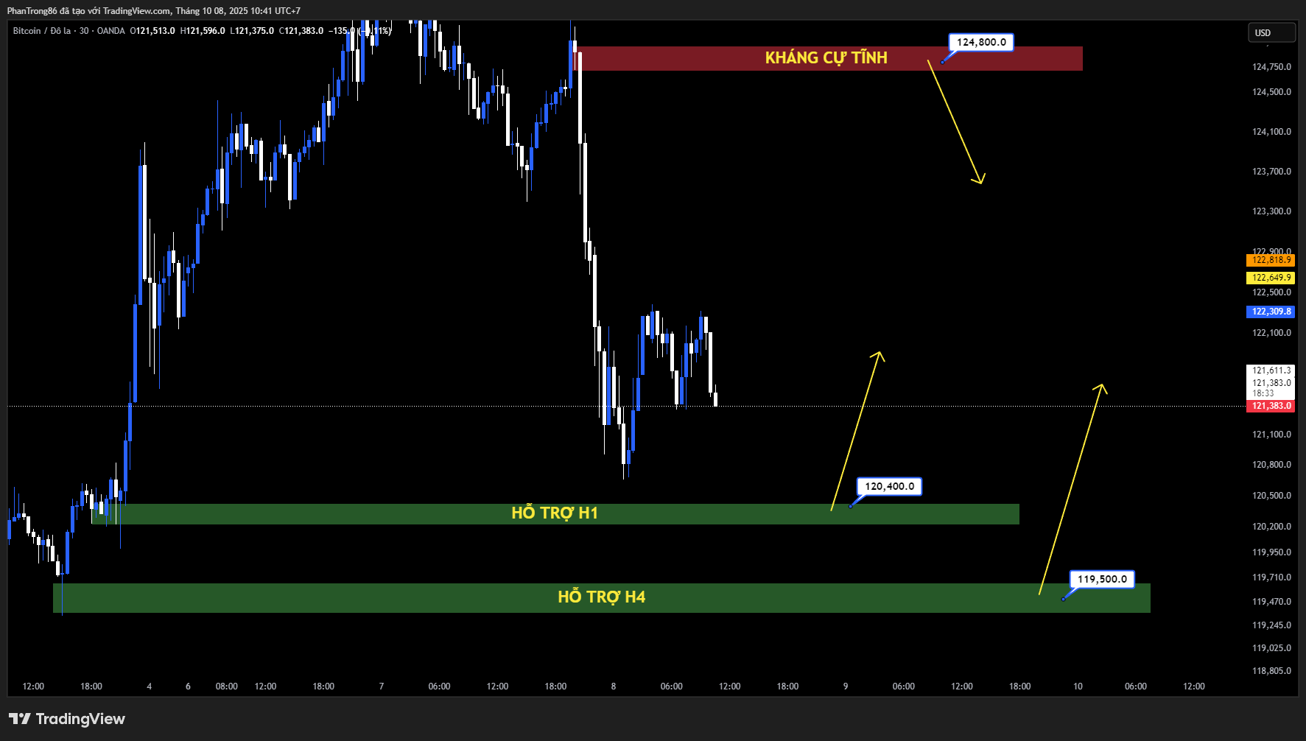
Task: Select the 120,400.0 price callout label
Action: point(889,486)
